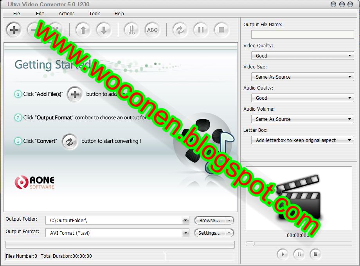Click the Aone Software logo

[x=34, y=182]
